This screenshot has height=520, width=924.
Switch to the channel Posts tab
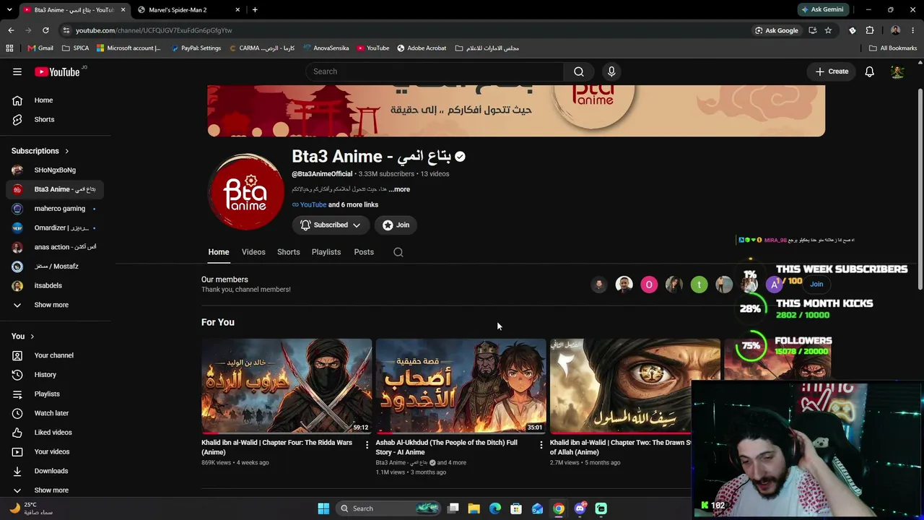tap(364, 252)
